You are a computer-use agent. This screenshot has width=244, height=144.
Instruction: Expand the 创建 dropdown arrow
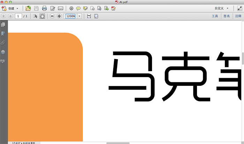pyautogui.click(x=17, y=8)
